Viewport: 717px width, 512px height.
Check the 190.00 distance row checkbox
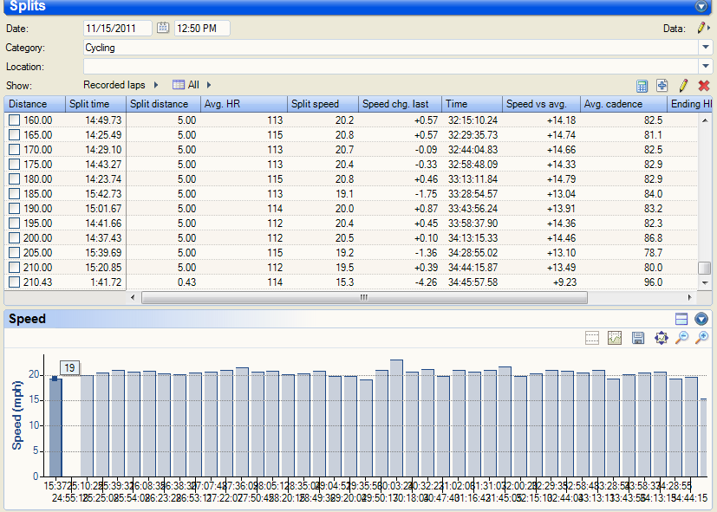pos(15,208)
